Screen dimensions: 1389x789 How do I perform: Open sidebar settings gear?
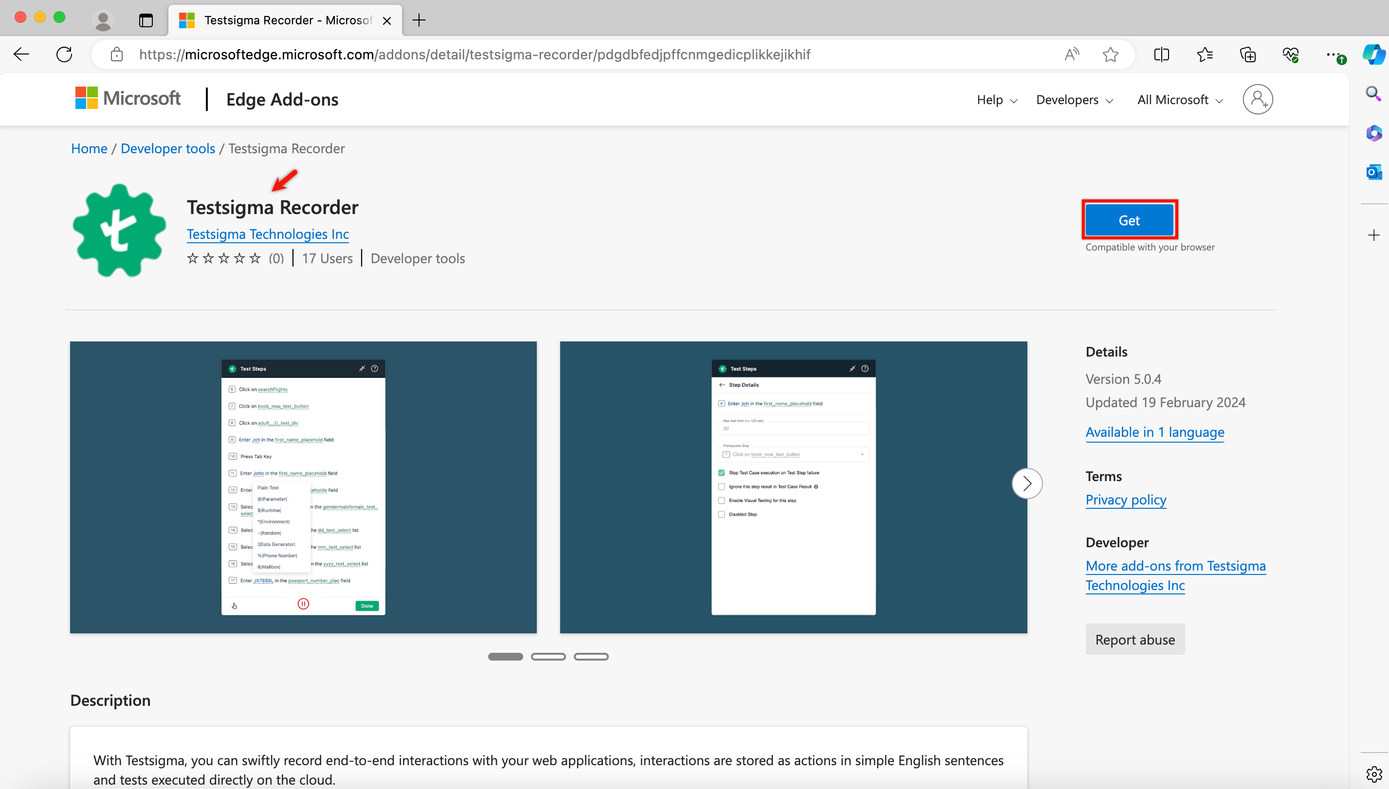[1374, 774]
